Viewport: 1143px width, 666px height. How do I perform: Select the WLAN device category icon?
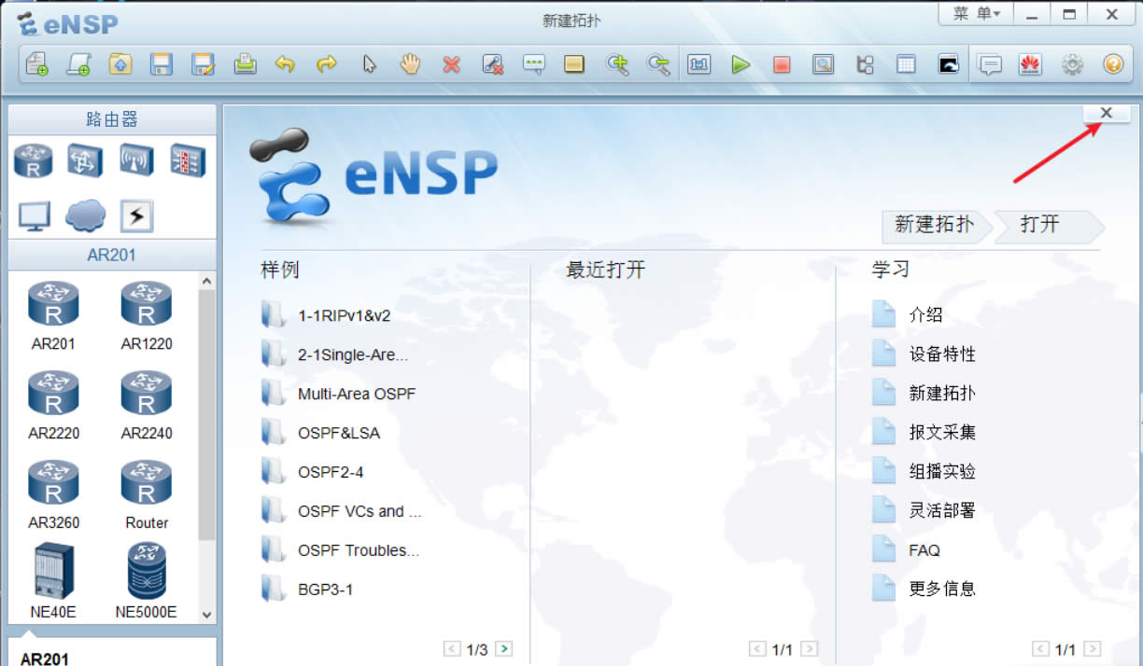[x=136, y=160]
